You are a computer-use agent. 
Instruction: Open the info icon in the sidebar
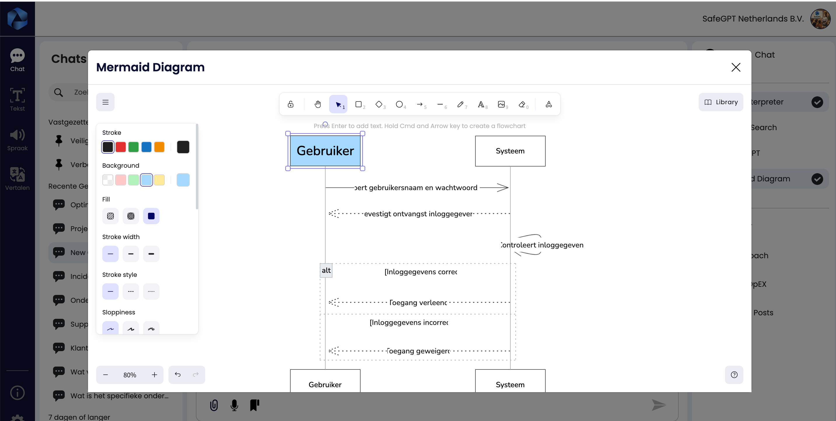click(x=17, y=393)
